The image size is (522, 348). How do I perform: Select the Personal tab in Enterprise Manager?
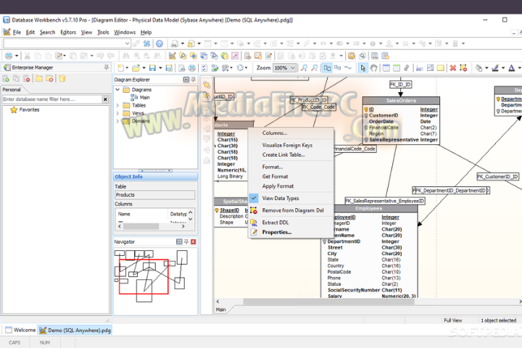tap(12, 90)
